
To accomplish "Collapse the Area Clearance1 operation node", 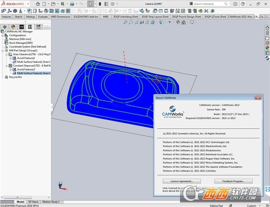I will point(7,54).
